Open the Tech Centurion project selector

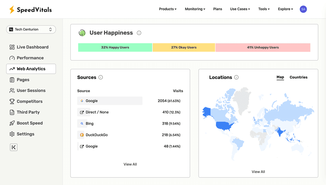[x=31, y=29]
